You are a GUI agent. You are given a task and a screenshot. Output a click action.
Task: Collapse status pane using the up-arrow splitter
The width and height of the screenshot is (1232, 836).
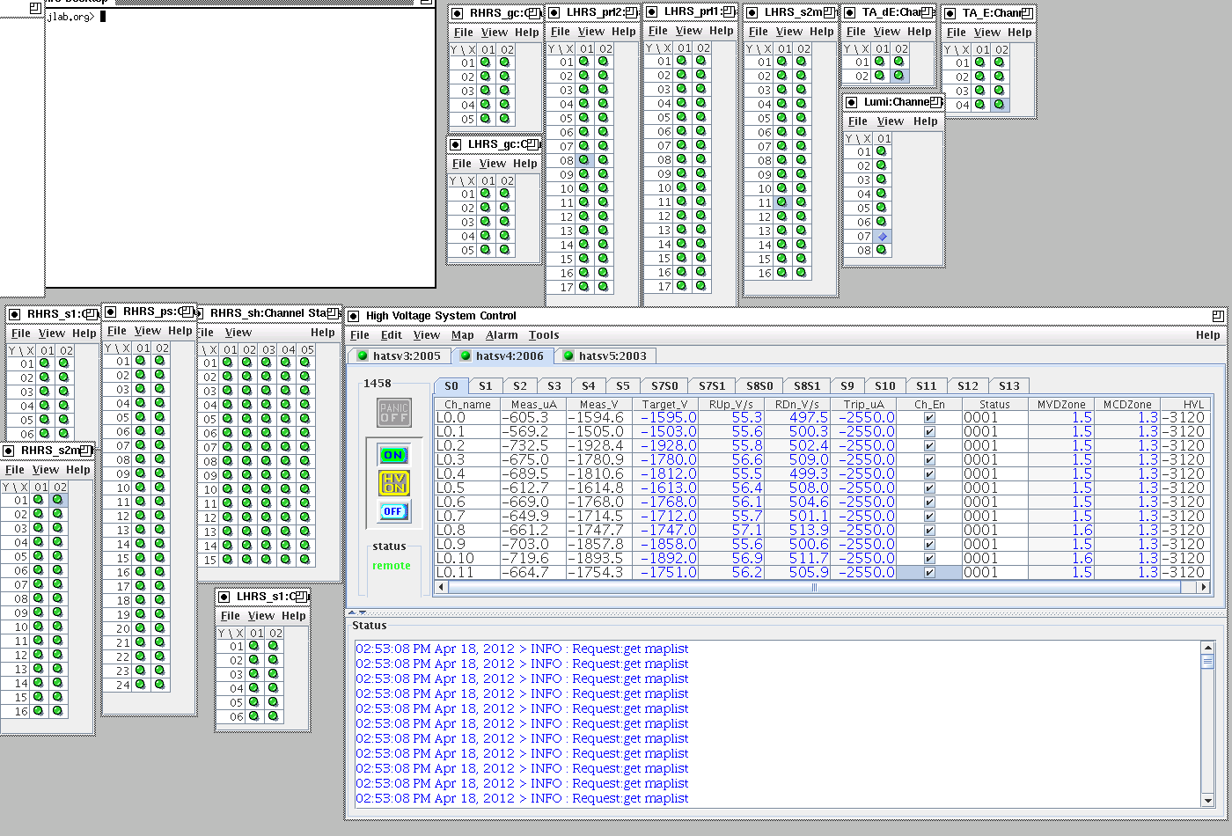tap(352, 612)
